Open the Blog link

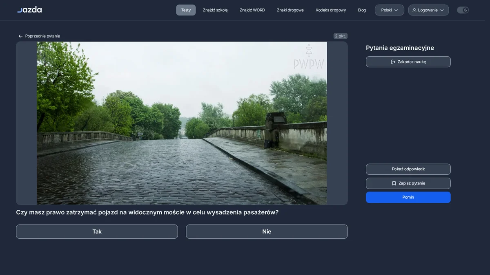362,10
